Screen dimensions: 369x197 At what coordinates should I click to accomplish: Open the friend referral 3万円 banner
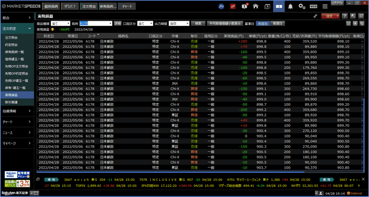(x=17, y=183)
